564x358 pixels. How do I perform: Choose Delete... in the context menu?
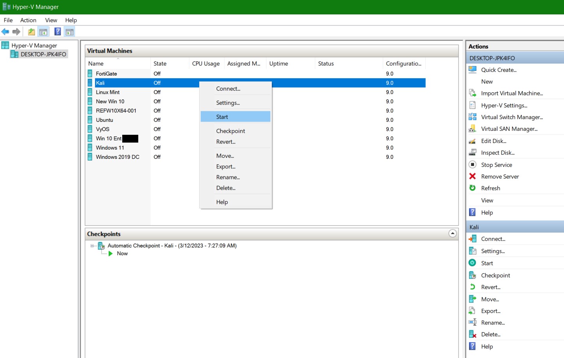coord(236,188)
